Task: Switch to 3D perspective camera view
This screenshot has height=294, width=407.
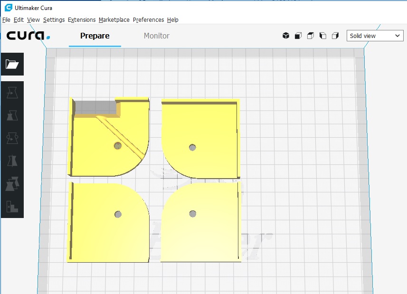Action: click(286, 36)
